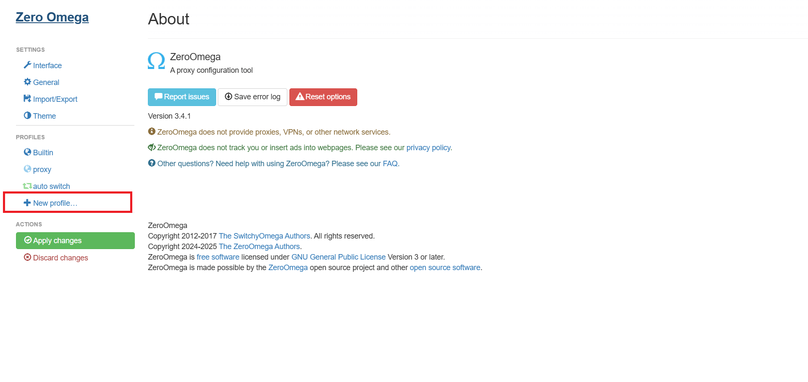This screenshot has height=382, width=808.
Task: Click the gear icon next to General
Action: pos(27,82)
